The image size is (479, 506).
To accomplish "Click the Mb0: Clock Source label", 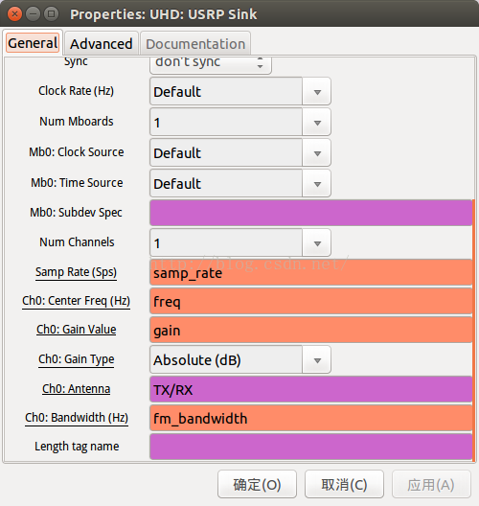I will (77, 152).
